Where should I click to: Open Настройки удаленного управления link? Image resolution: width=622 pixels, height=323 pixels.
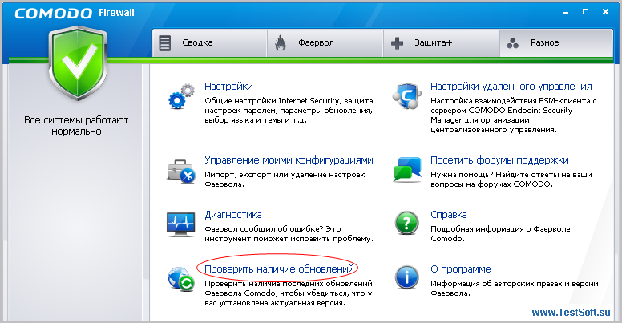tap(511, 87)
